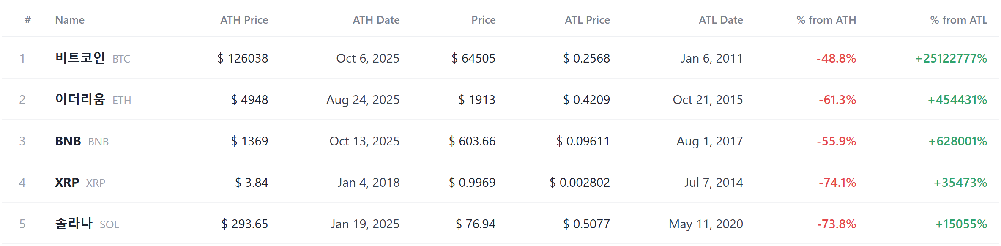Screen dimensions: 1001x246
Task: Open the BNB coin link
Action: pyautogui.click(x=82, y=141)
